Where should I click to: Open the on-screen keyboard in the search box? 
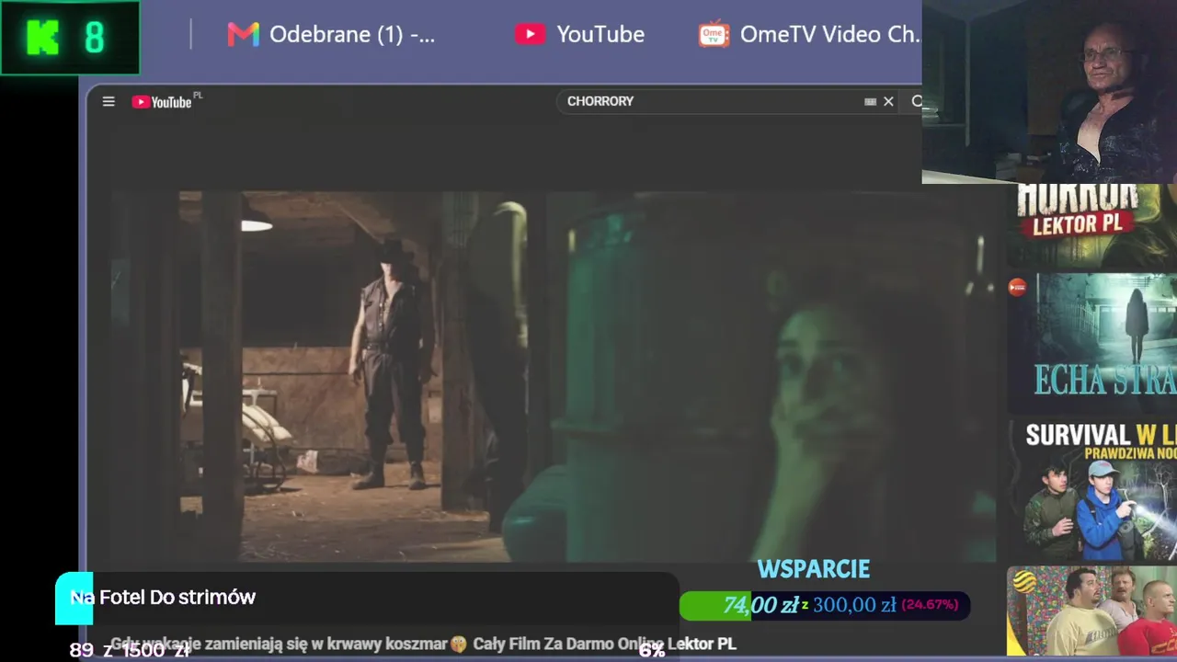(x=870, y=102)
